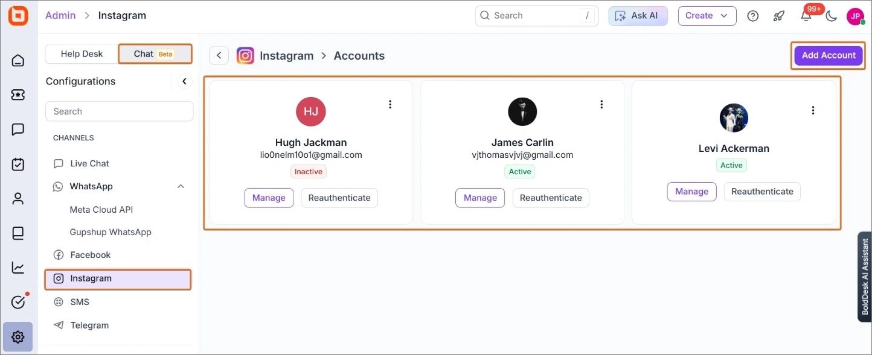Image resolution: width=872 pixels, height=355 pixels.
Task: Click Levi Ackerman's profile picture
Action: [x=734, y=118]
